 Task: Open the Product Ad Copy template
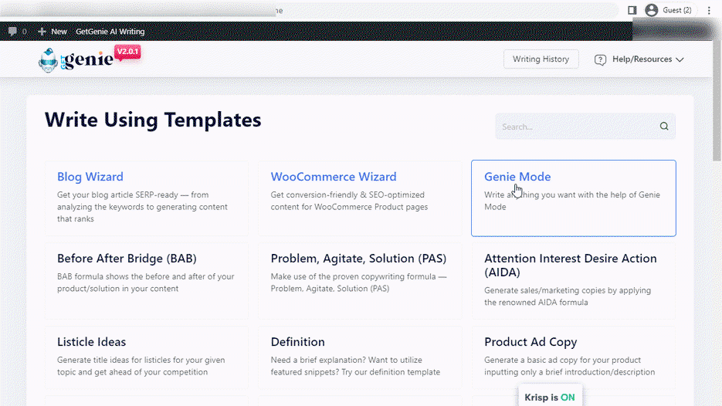[574, 357]
